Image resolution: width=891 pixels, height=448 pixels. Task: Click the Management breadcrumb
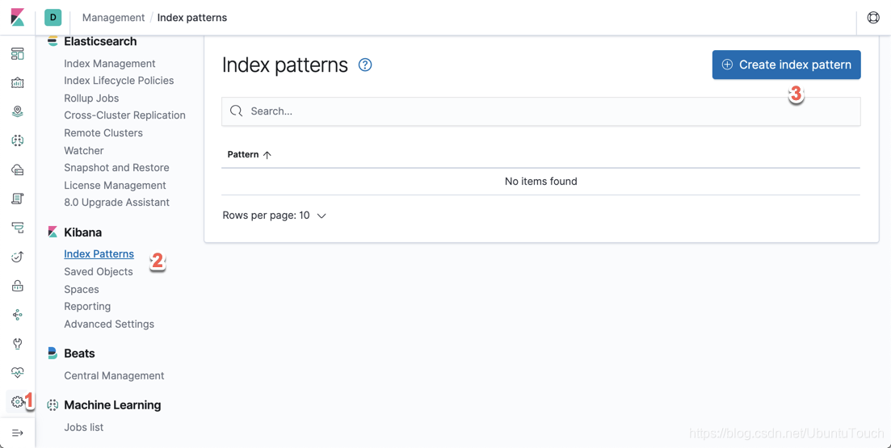coord(114,18)
